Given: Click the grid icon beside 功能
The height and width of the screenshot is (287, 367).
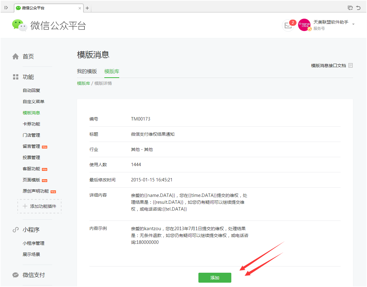Looking at the screenshot, I should [16, 77].
